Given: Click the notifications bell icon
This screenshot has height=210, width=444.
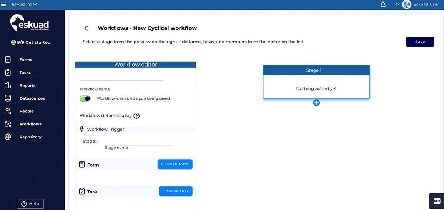Looking at the screenshot, I should [383, 5].
